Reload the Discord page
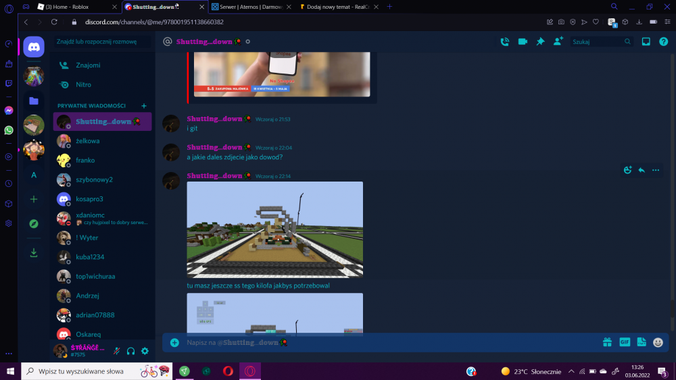Viewport: 676px width, 380px height. coord(54,22)
